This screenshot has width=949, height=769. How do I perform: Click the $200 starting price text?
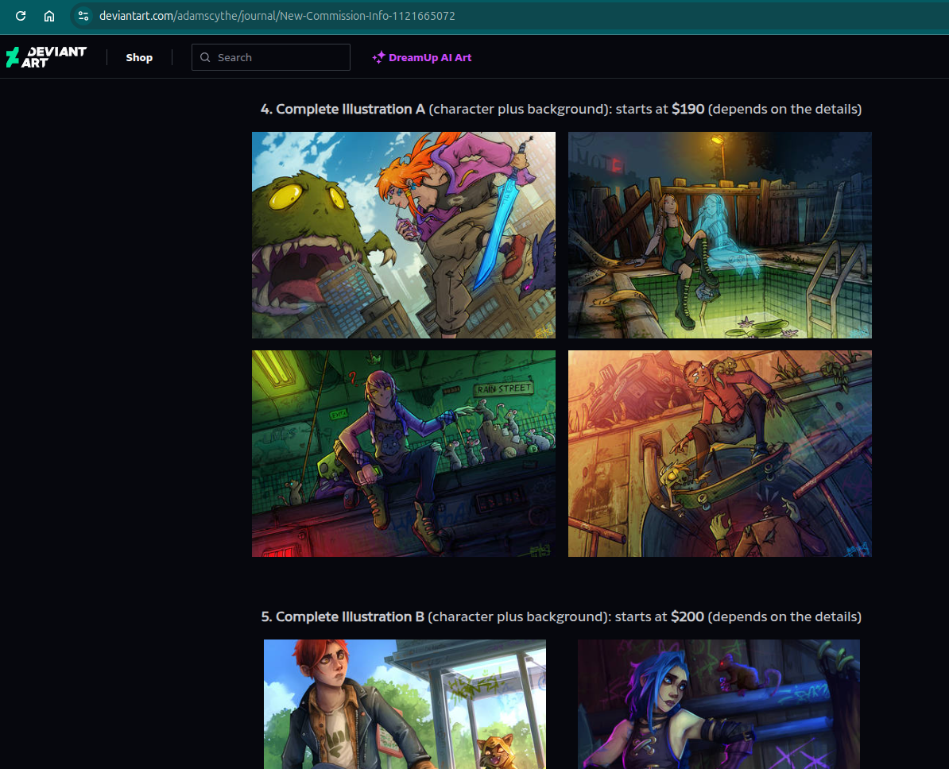(x=687, y=616)
